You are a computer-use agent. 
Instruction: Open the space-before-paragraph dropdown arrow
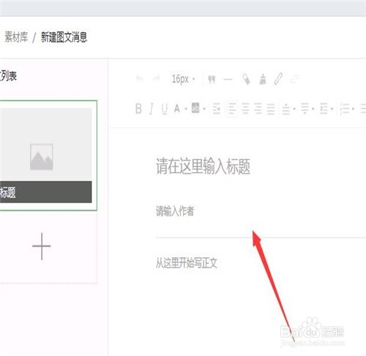point(294,109)
